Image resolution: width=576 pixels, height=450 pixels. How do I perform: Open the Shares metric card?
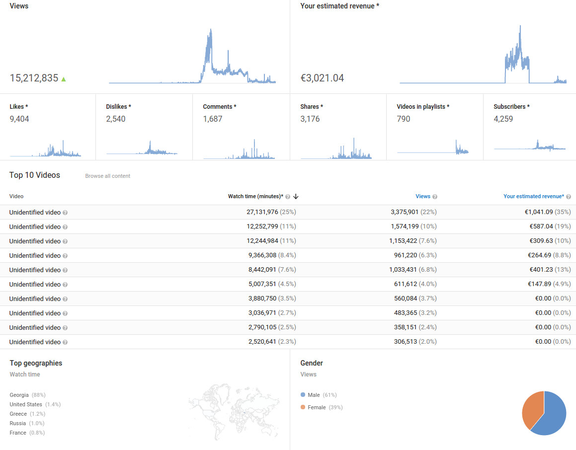(x=338, y=127)
